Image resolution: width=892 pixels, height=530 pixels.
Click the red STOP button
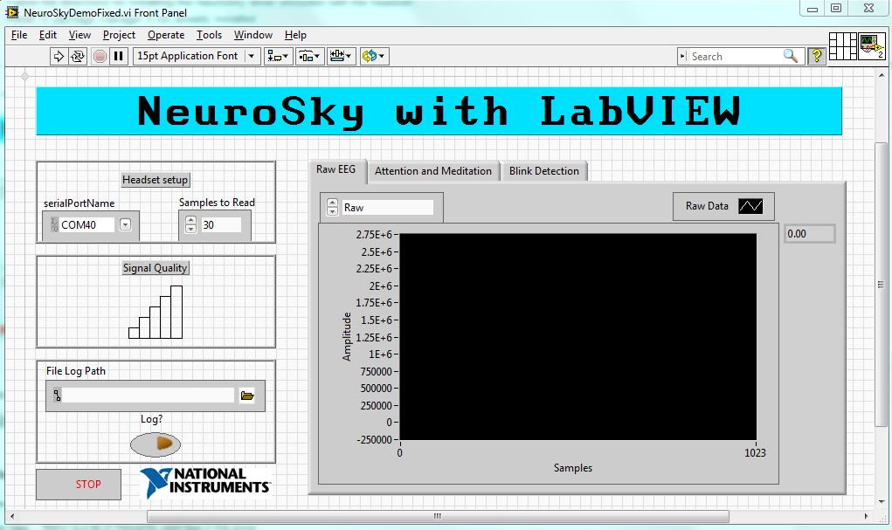(x=79, y=484)
